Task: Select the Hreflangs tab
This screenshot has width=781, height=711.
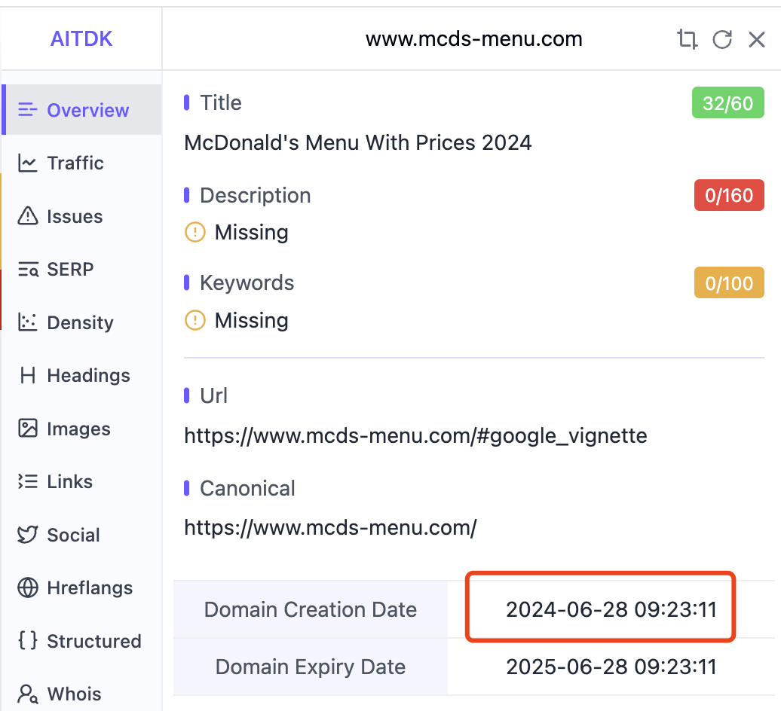Action: (x=82, y=588)
